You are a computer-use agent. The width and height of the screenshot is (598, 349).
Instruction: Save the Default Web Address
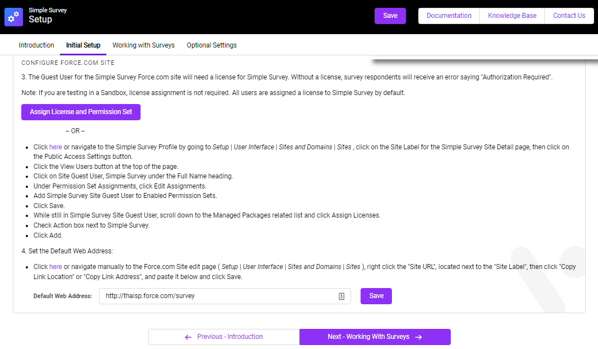(x=376, y=296)
